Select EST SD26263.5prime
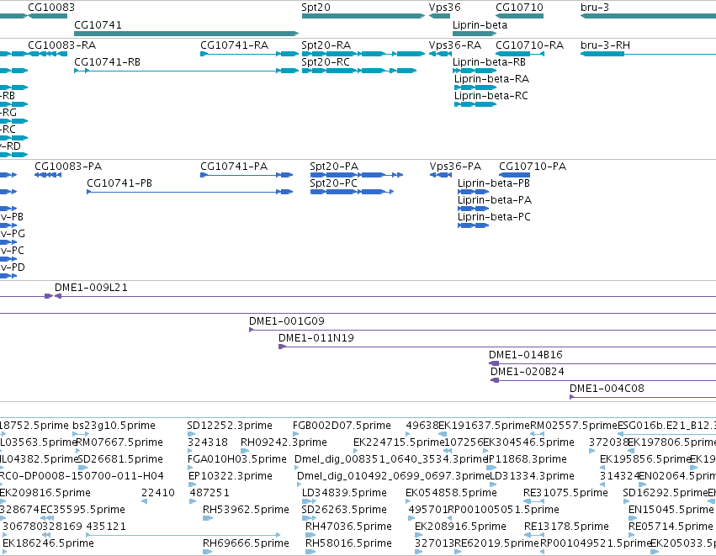This screenshot has width=716, height=556. [x=344, y=510]
